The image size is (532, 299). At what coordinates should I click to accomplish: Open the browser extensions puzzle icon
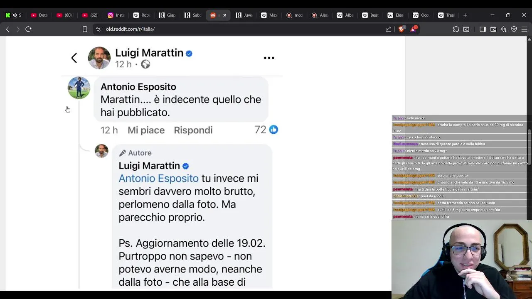[456, 29]
